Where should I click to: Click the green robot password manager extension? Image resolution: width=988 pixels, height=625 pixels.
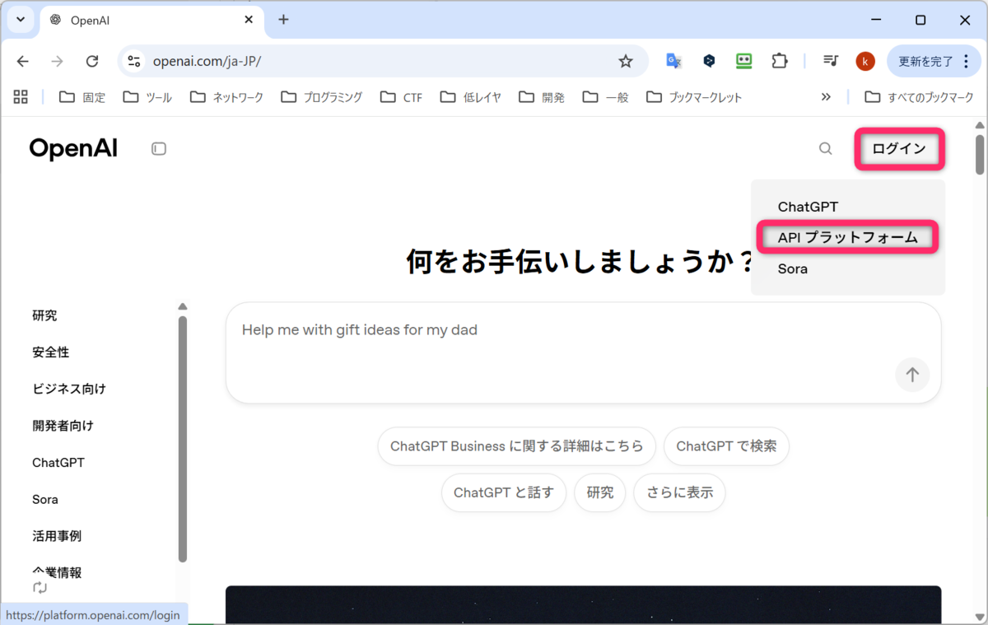(743, 60)
